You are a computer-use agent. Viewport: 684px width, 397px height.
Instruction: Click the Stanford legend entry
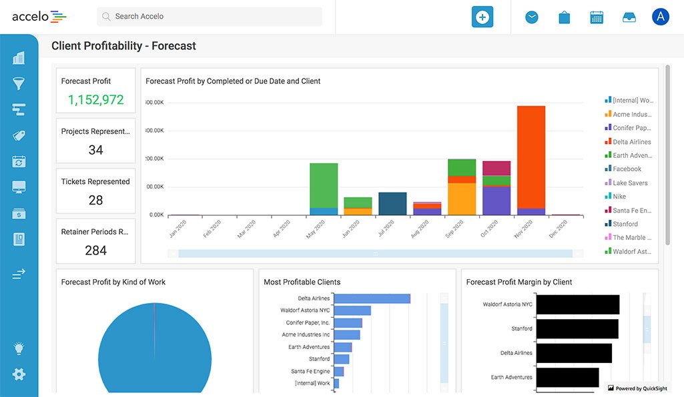pos(621,224)
